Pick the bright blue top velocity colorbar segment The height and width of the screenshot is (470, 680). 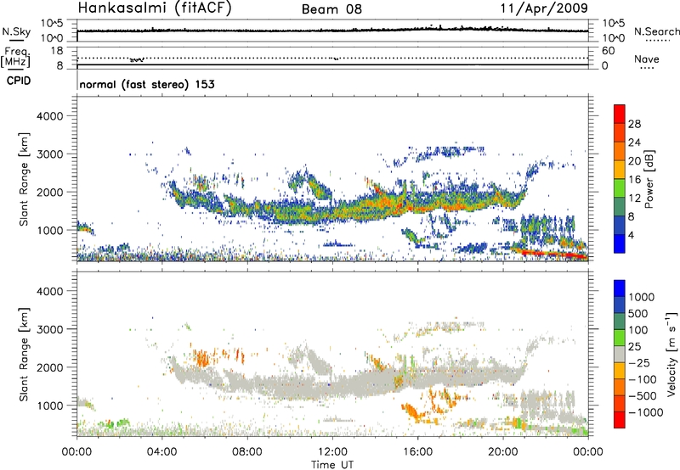[620, 288]
